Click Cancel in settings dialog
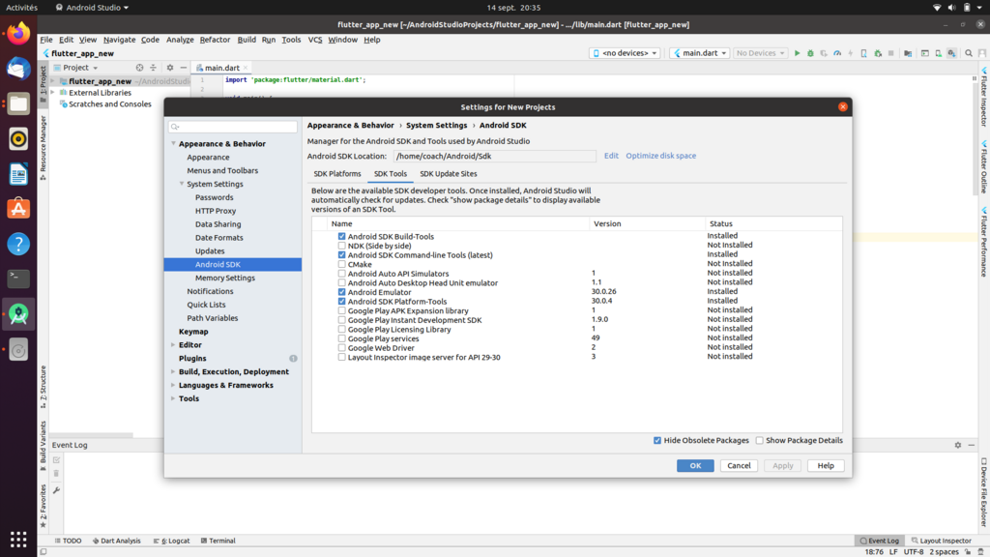The width and height of the screenshot is (990, 557). tap(739, 465)
